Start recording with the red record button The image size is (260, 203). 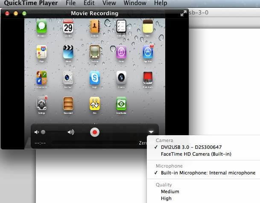click(x=95, y=132)
